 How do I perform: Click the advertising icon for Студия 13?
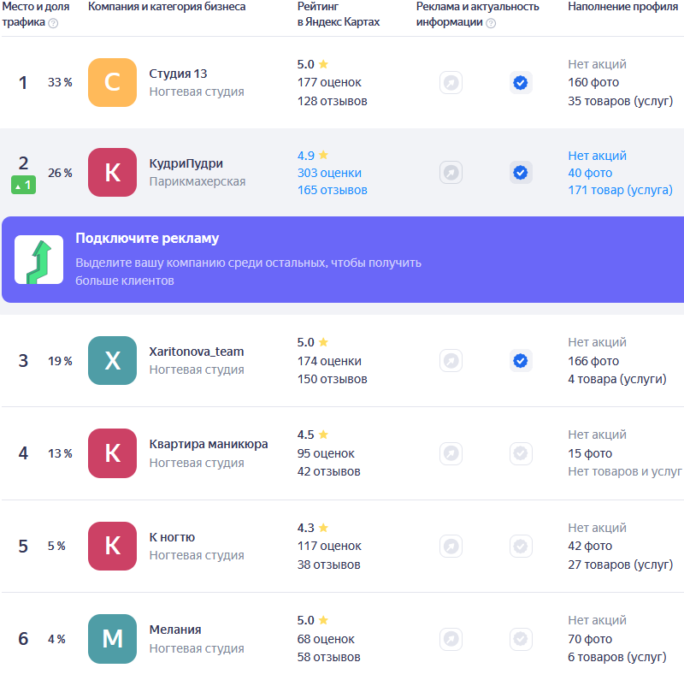click(x=451, y=83)
